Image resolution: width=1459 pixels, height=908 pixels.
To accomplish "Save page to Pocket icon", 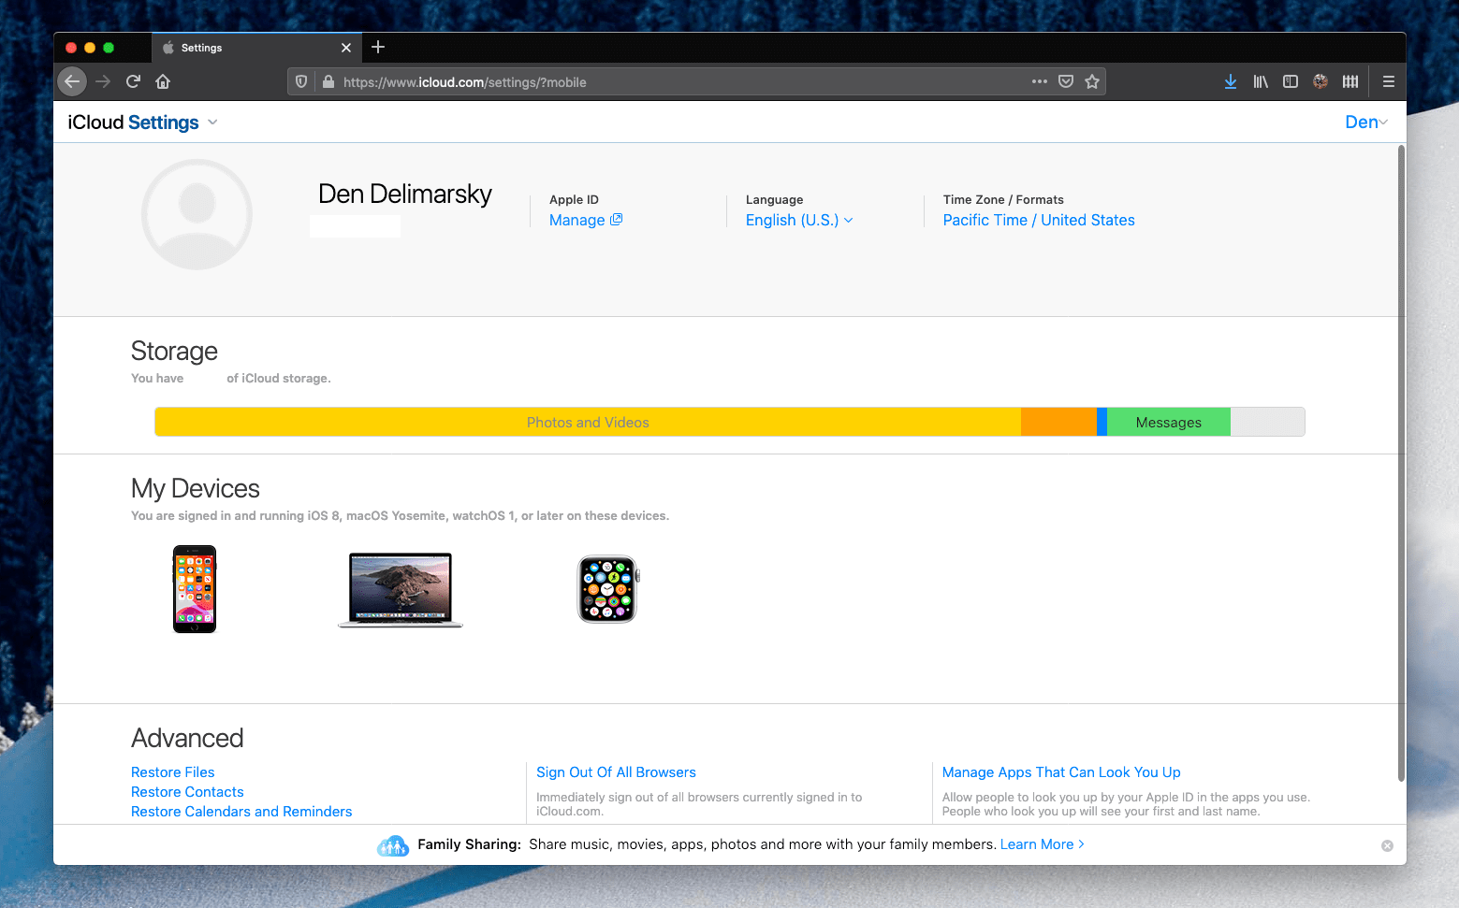I will tap(1066, 81).
